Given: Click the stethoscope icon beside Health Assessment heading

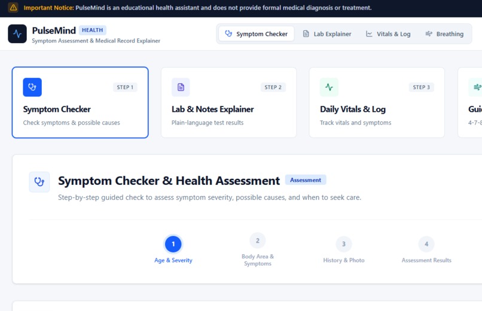Looking at the screenshot, I should point(39,182).
